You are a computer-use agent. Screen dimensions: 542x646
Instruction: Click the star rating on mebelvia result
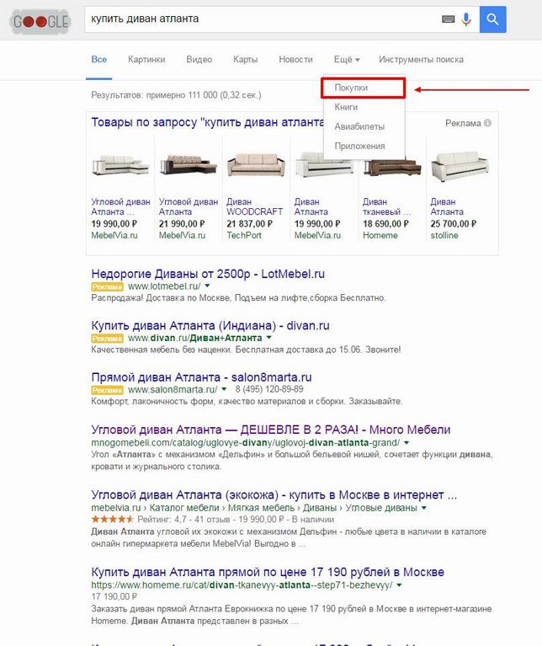[x=112, y=519]
